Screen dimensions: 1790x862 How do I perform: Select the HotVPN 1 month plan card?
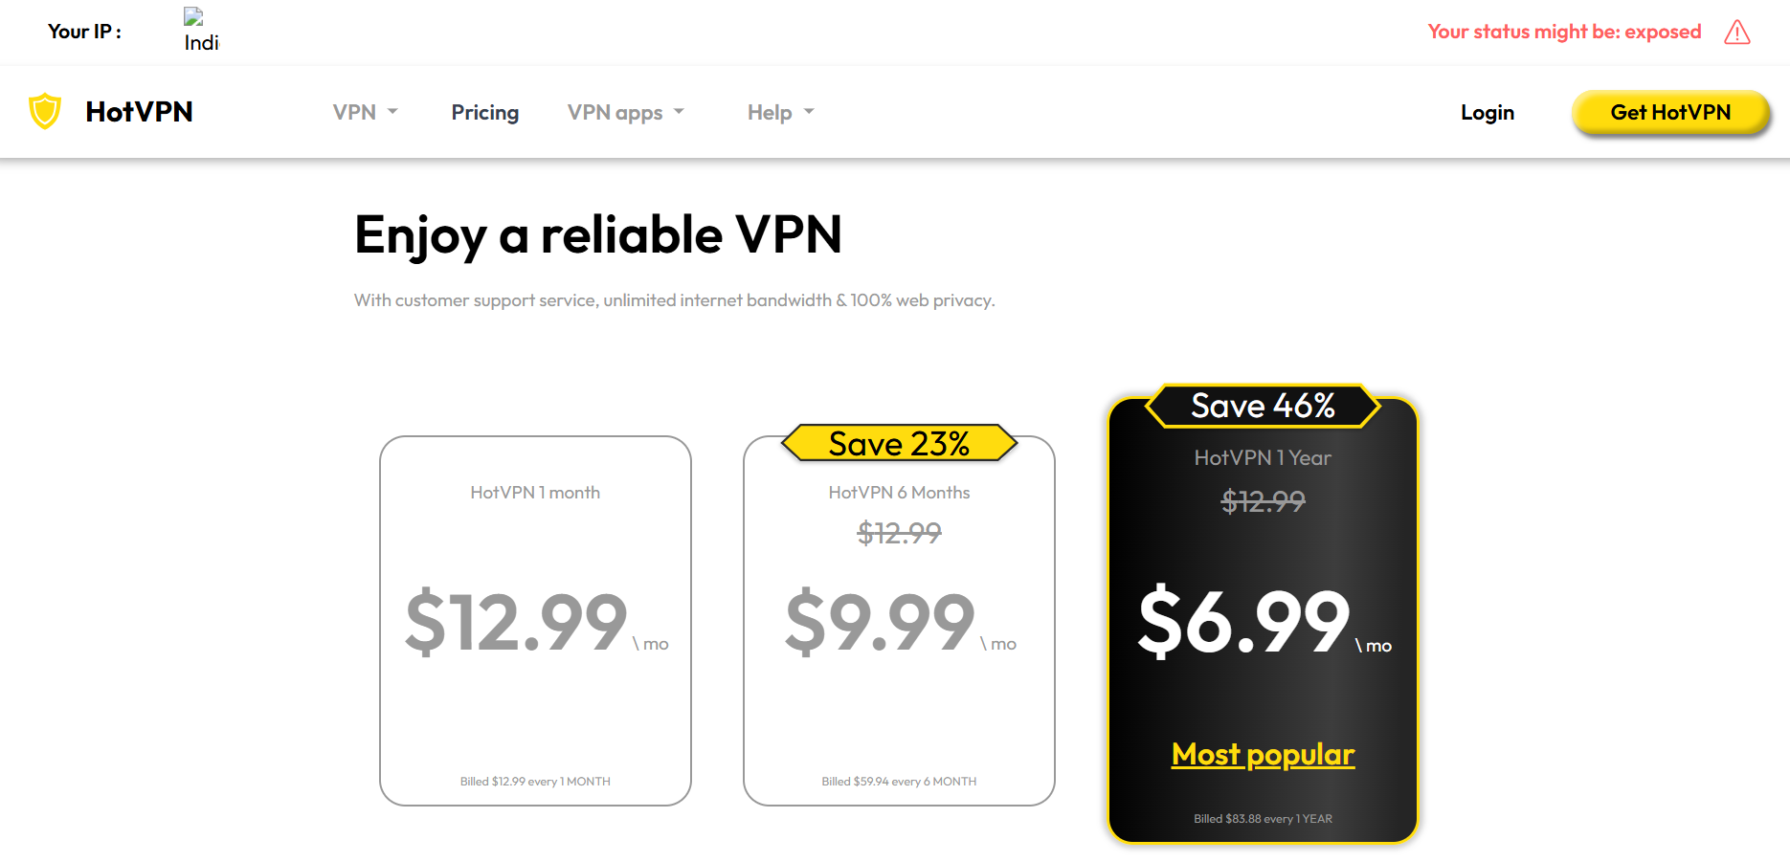535,621
